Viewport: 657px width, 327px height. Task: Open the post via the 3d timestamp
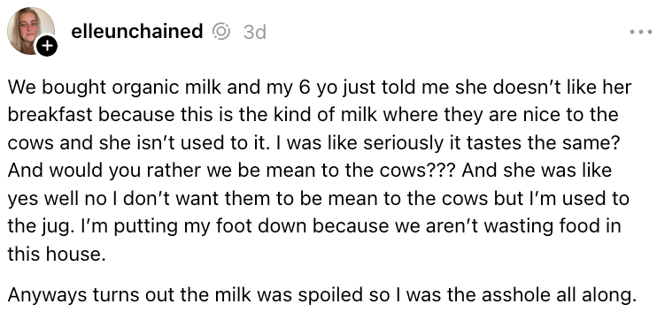pos(255,32)
